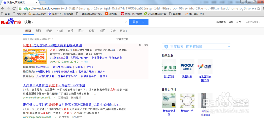Open dropdown triangle next to www.maijx.com

pos(55,117)
